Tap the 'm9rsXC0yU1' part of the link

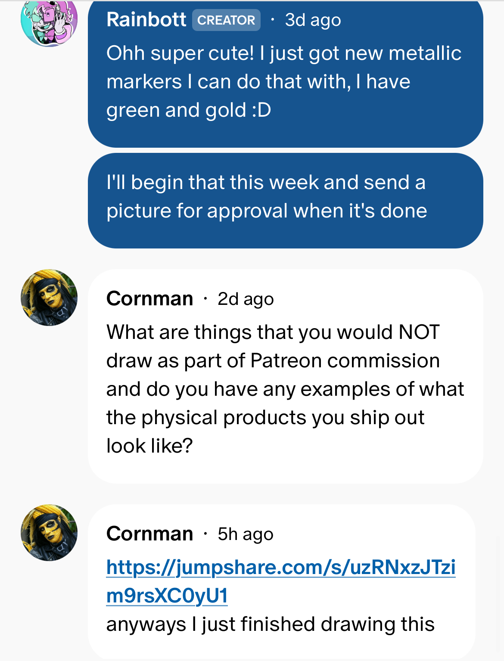167,596
